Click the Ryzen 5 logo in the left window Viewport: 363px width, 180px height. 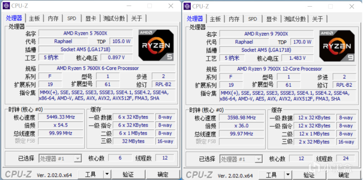(x=156, y=45)
